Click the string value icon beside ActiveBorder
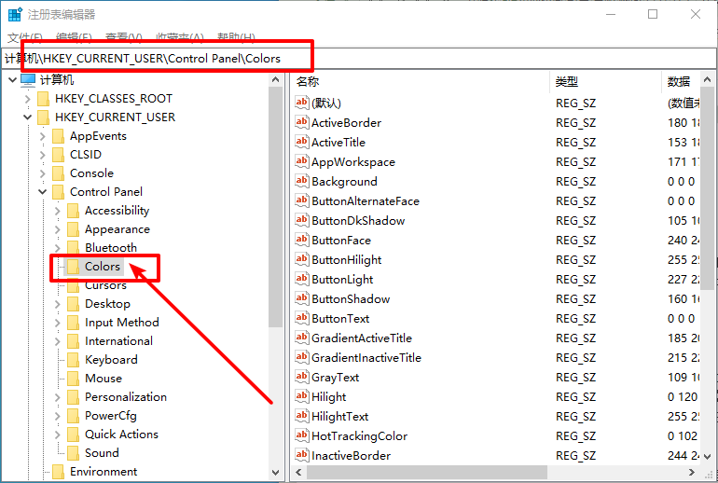Image resolution: width=718 pixels, height=483 pixels. pyautogui.click(x=302, y=122)
